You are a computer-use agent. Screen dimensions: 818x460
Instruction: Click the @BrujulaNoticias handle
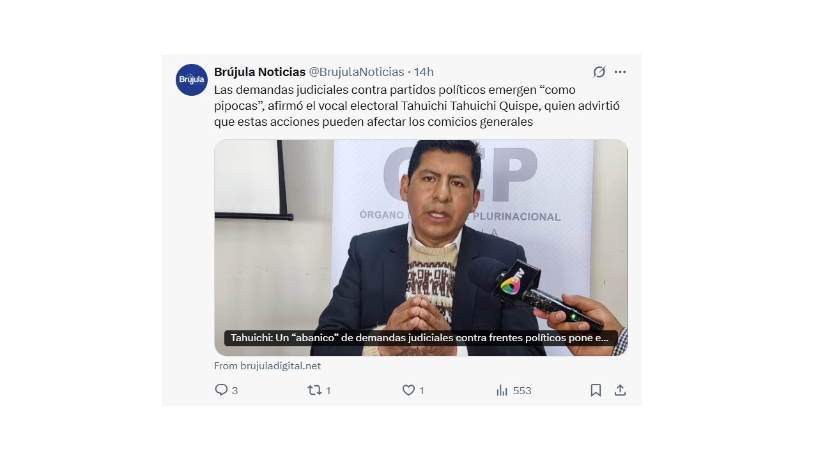point(357,72)
